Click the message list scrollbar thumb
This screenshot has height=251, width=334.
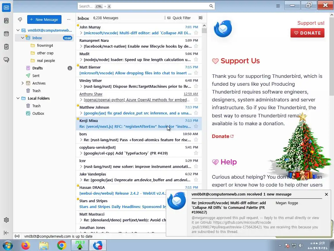coord(204,31)
